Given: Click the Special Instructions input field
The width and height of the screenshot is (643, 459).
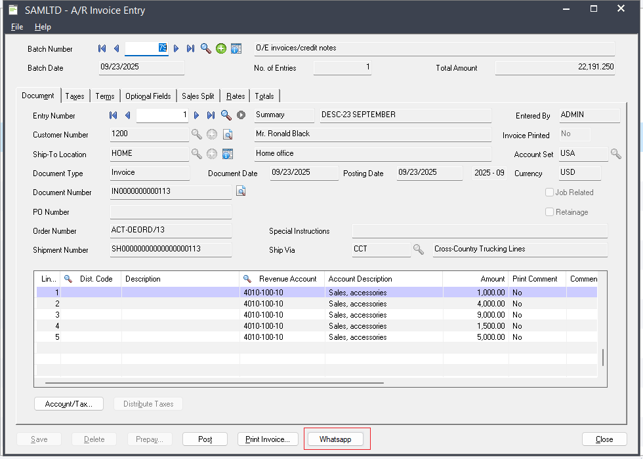Looking at the screenshot, I should [x=479, y=231].
